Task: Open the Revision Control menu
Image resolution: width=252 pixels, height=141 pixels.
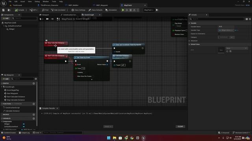Action: (241, 133)
